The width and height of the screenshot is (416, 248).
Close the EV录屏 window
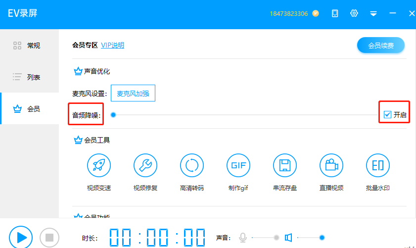pos(412,13)
